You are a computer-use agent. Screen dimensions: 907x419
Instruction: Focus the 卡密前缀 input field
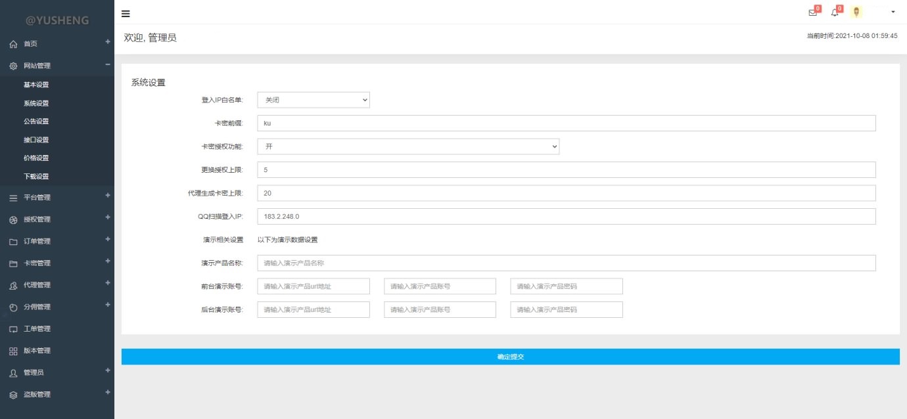pos(567,123)
